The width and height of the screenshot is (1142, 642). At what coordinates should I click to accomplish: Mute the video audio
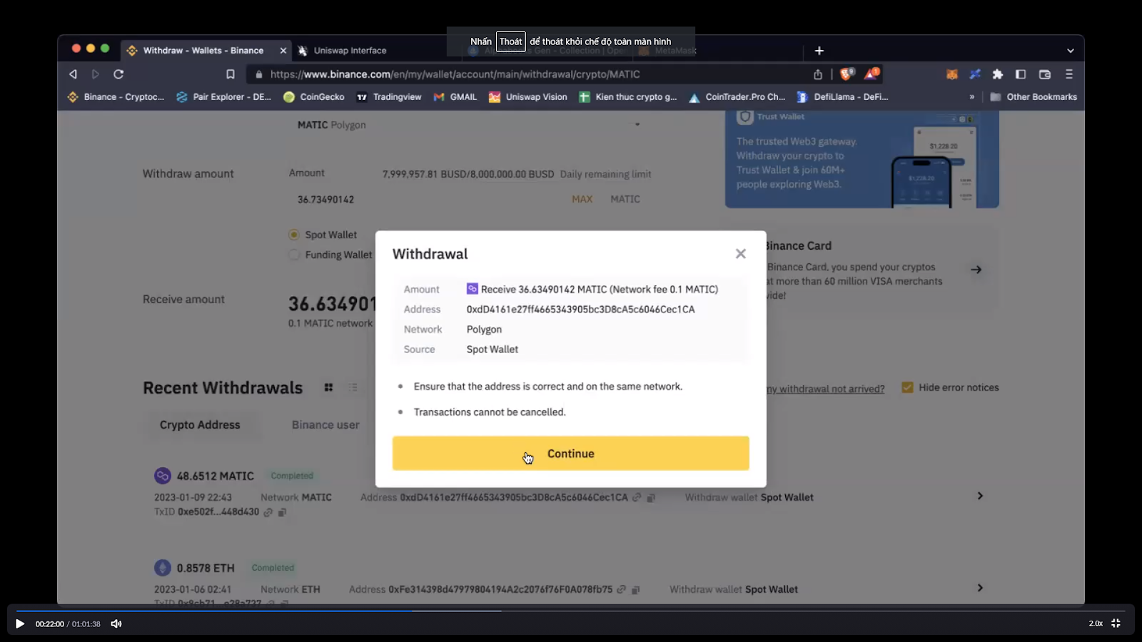pyautogui.click(x=116, y=623)
